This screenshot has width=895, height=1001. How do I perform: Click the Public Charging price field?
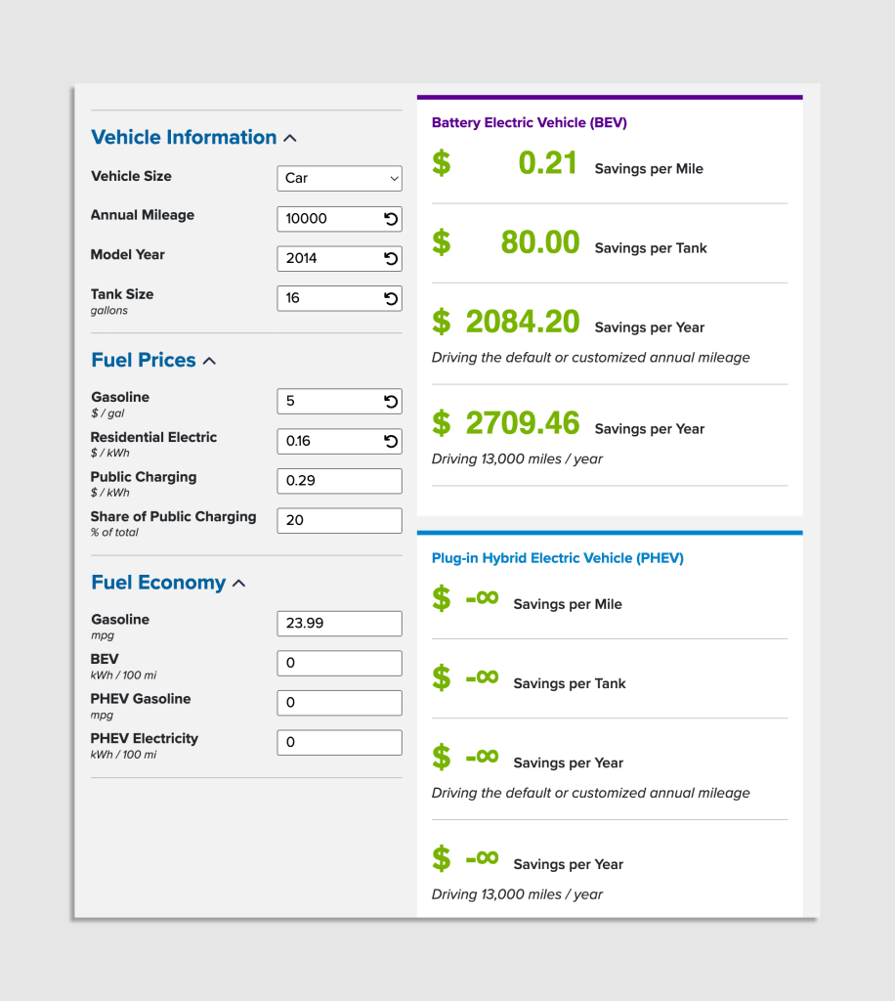(x=339, y=480)
